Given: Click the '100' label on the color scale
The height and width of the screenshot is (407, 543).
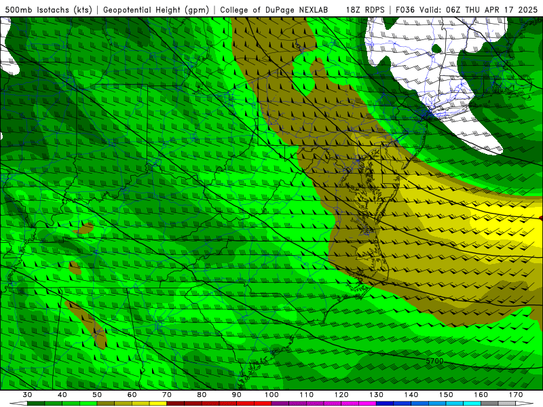Looking at the screenshot, I should pyautogui.click(x=272, y=395).
